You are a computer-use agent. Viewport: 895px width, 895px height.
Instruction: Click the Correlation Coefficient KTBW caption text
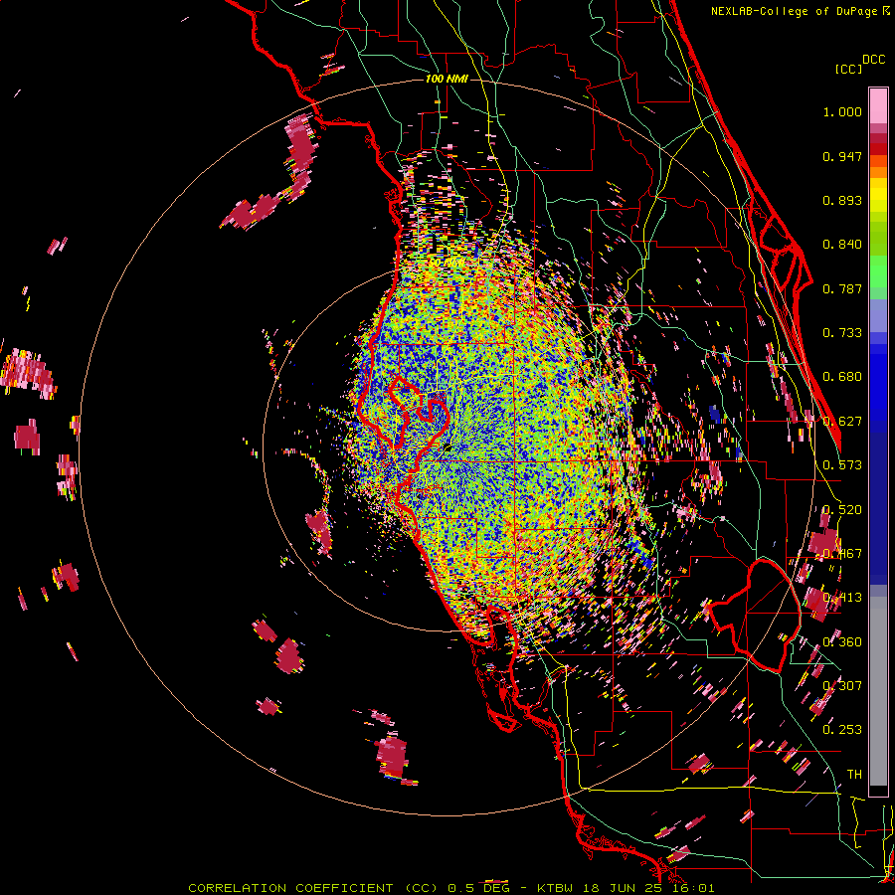tap(450, 888)
